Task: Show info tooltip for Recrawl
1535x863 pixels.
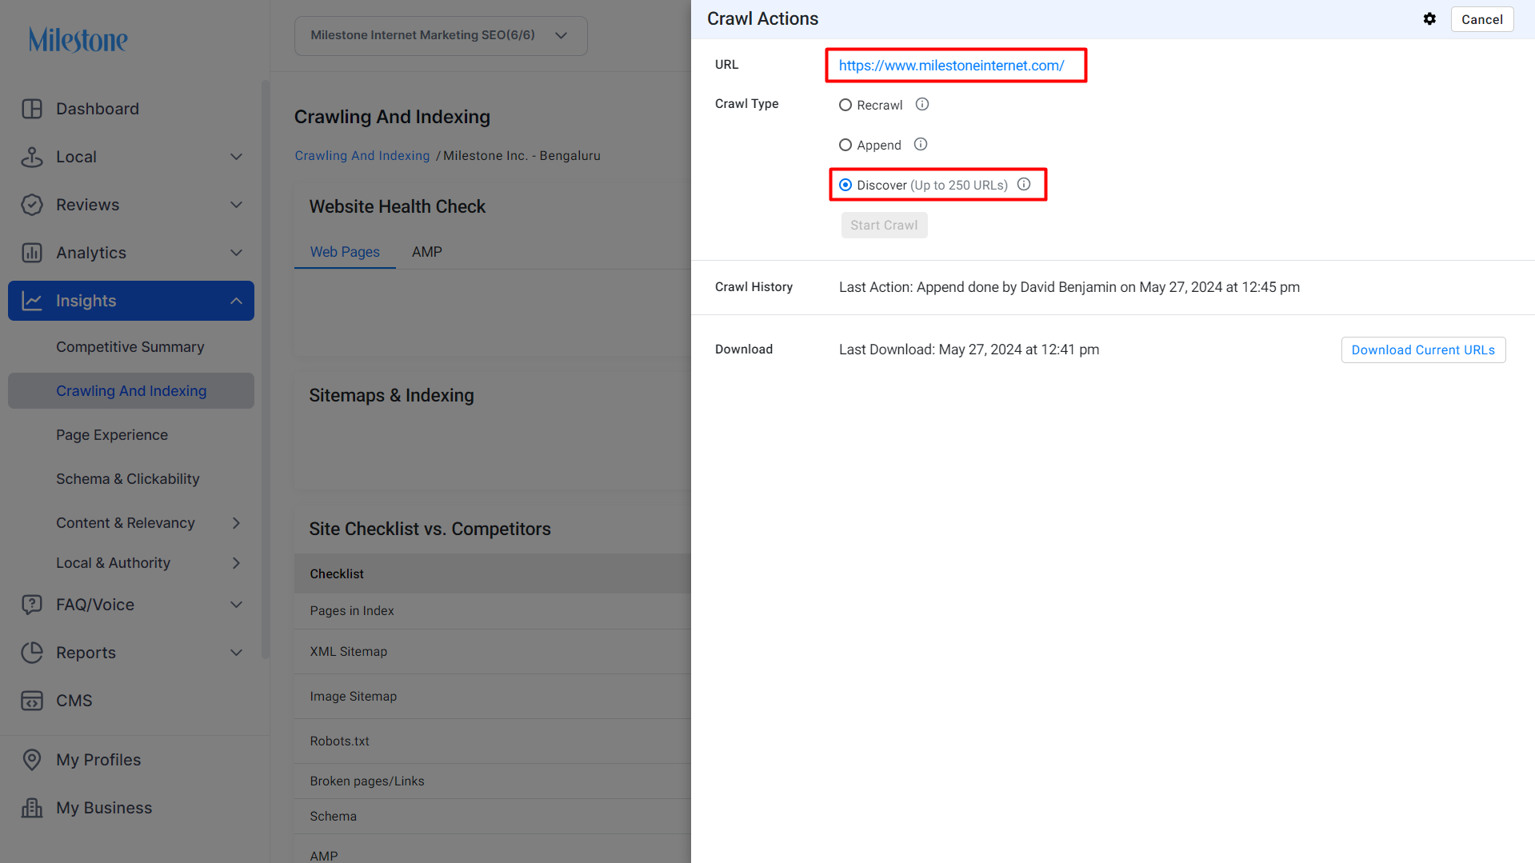Action: tap(922, 104)
